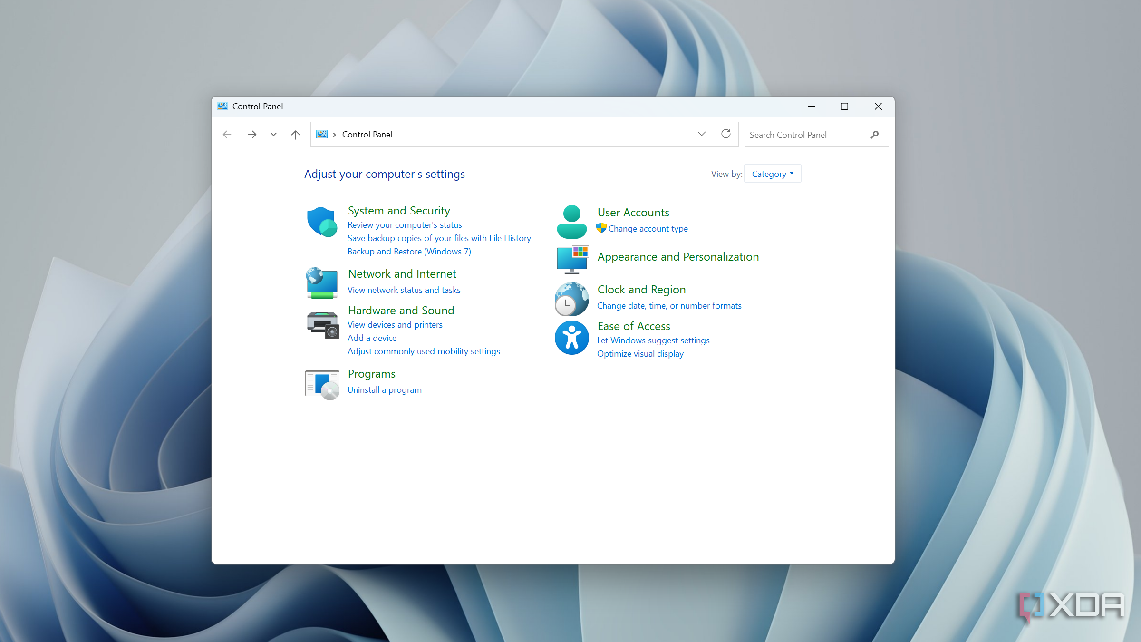The image size is (1141, 642).
Task: Go up one level with up arrow
Action: click(x=296, y=135)
